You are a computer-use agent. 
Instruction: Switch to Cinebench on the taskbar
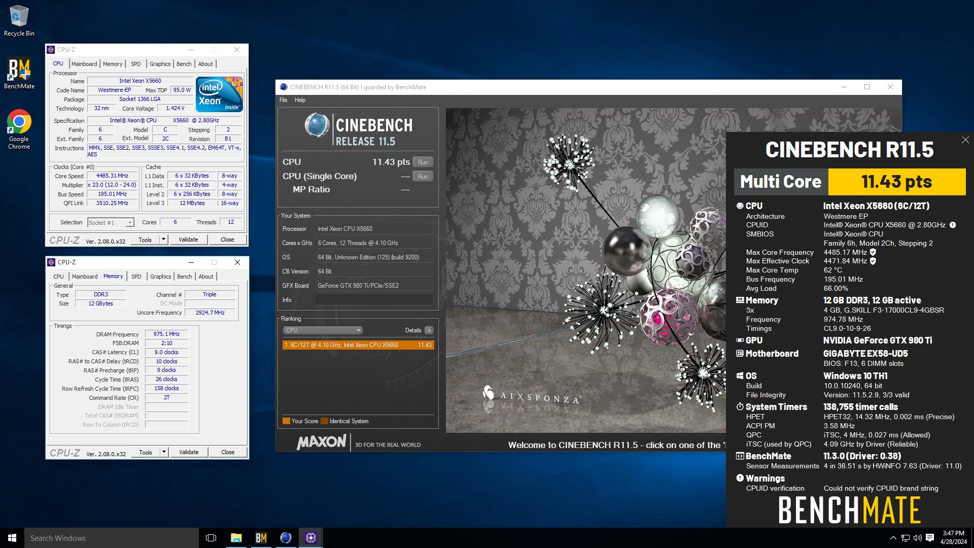pos(286,538)
